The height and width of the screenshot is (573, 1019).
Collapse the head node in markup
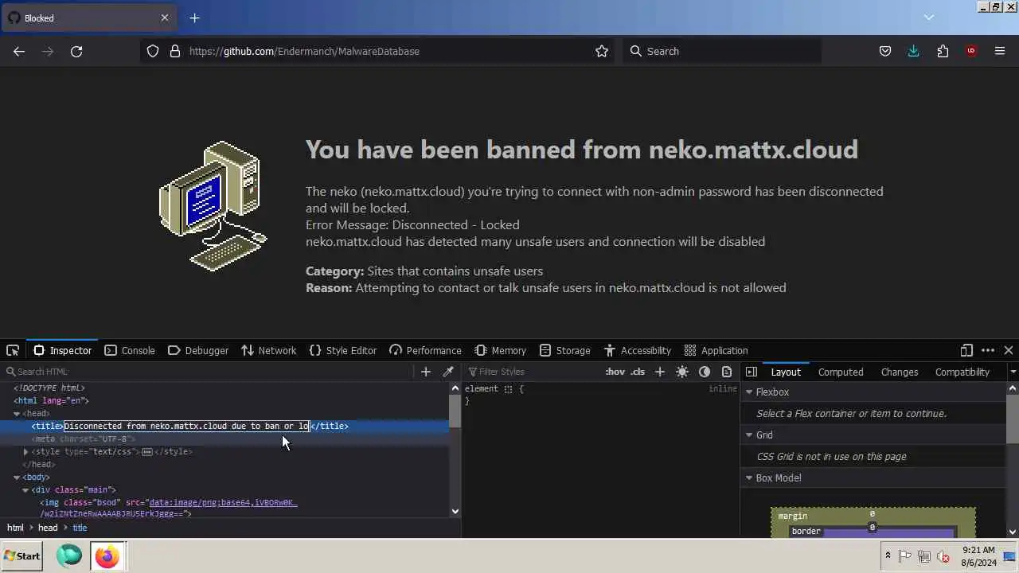tap(17, 414)
